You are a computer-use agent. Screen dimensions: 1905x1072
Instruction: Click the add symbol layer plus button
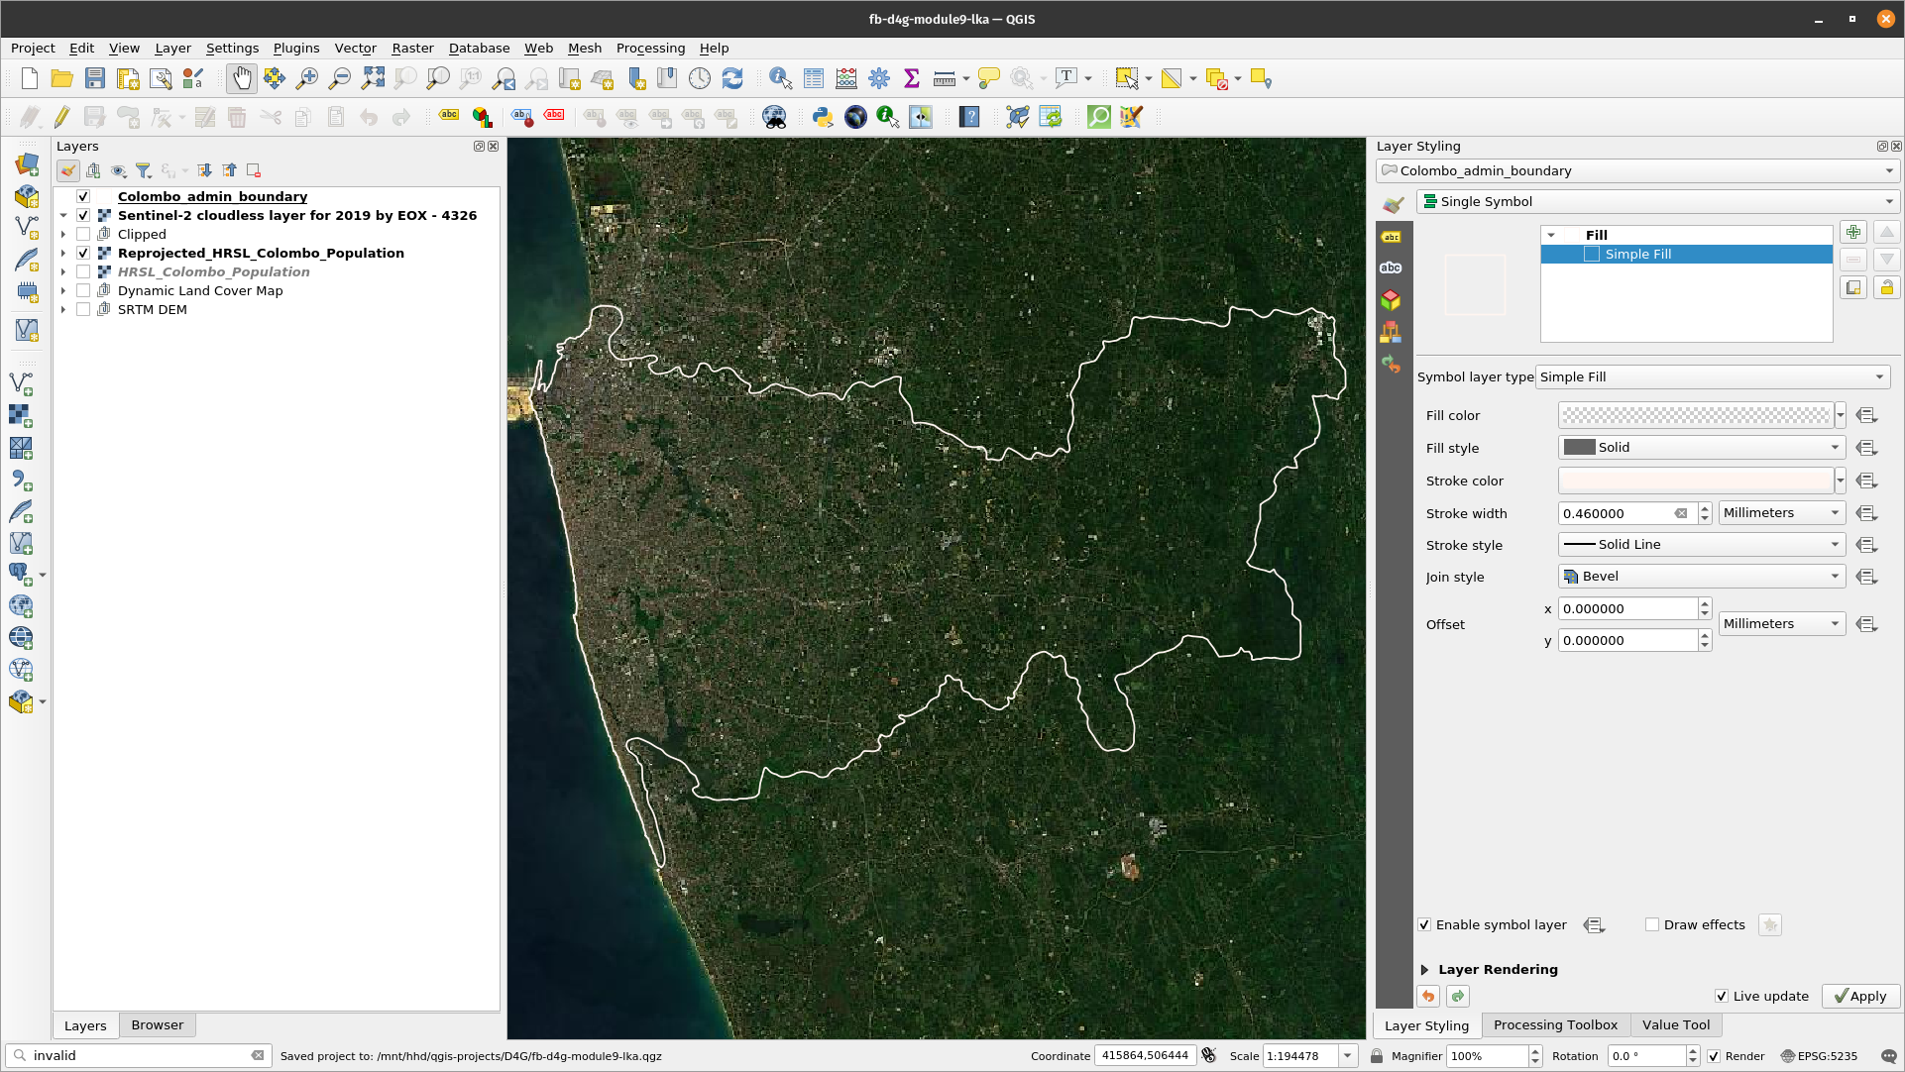(1853, 233)
